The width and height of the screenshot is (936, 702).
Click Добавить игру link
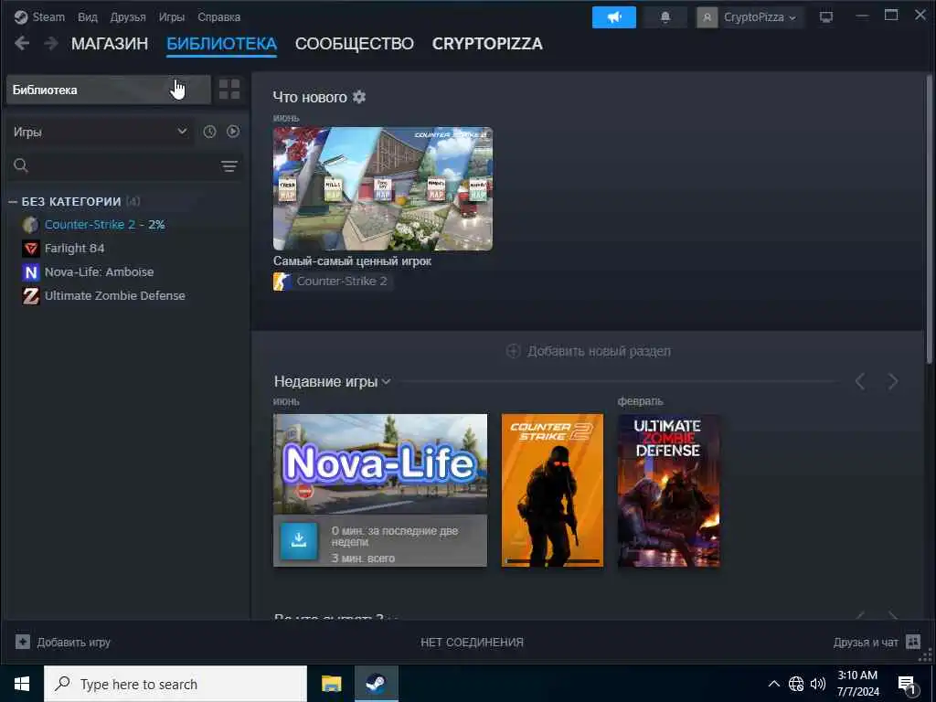[73, 643]
